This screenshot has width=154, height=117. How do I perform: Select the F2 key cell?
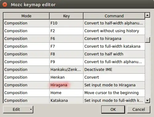(x=67, y=31)
